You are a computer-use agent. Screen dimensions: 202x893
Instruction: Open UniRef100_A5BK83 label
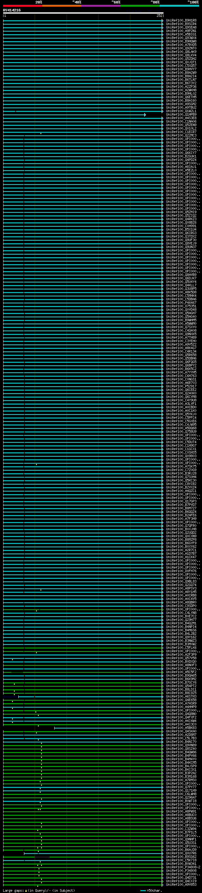point(181,728)
